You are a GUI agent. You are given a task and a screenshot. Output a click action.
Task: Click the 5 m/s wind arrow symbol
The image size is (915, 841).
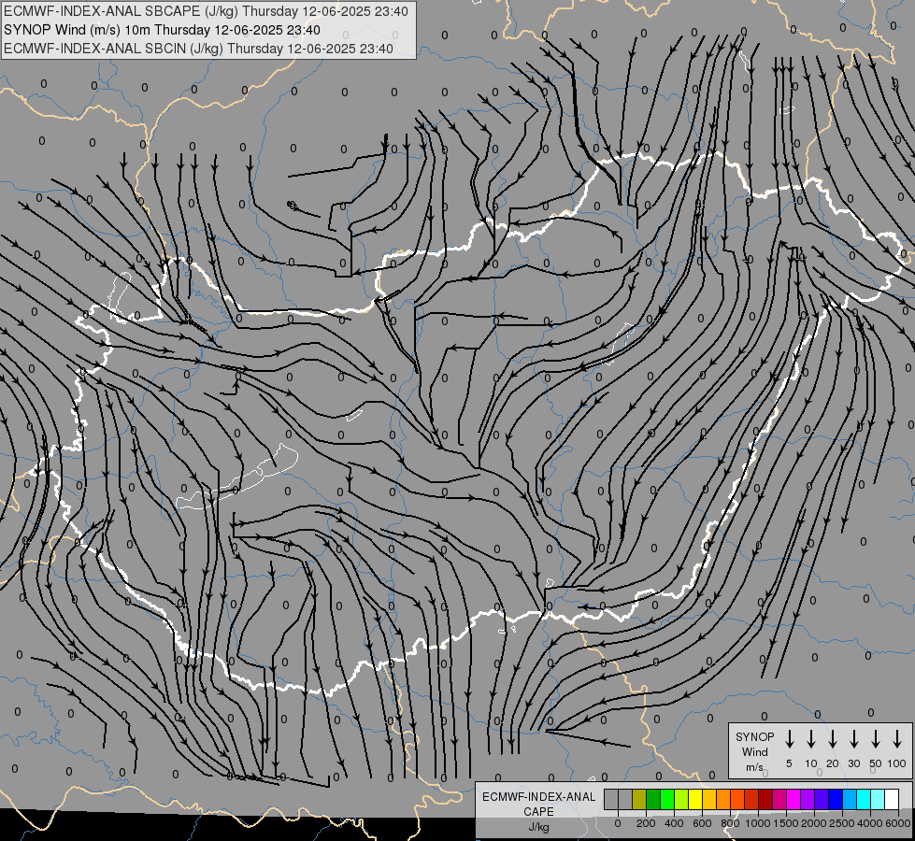click(789, 739)
